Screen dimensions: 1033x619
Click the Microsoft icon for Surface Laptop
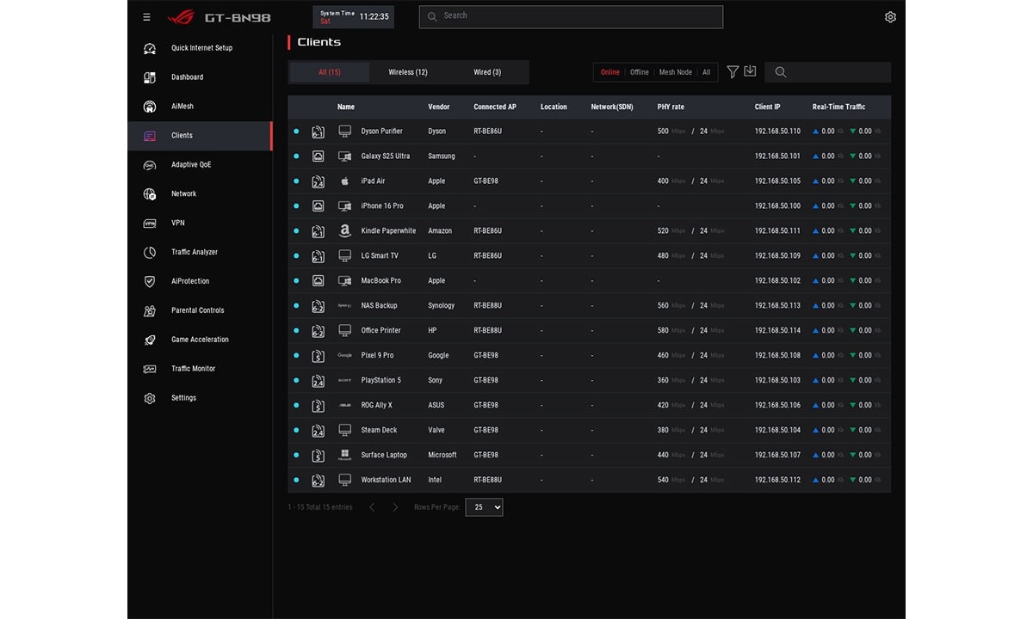point(344,456)
